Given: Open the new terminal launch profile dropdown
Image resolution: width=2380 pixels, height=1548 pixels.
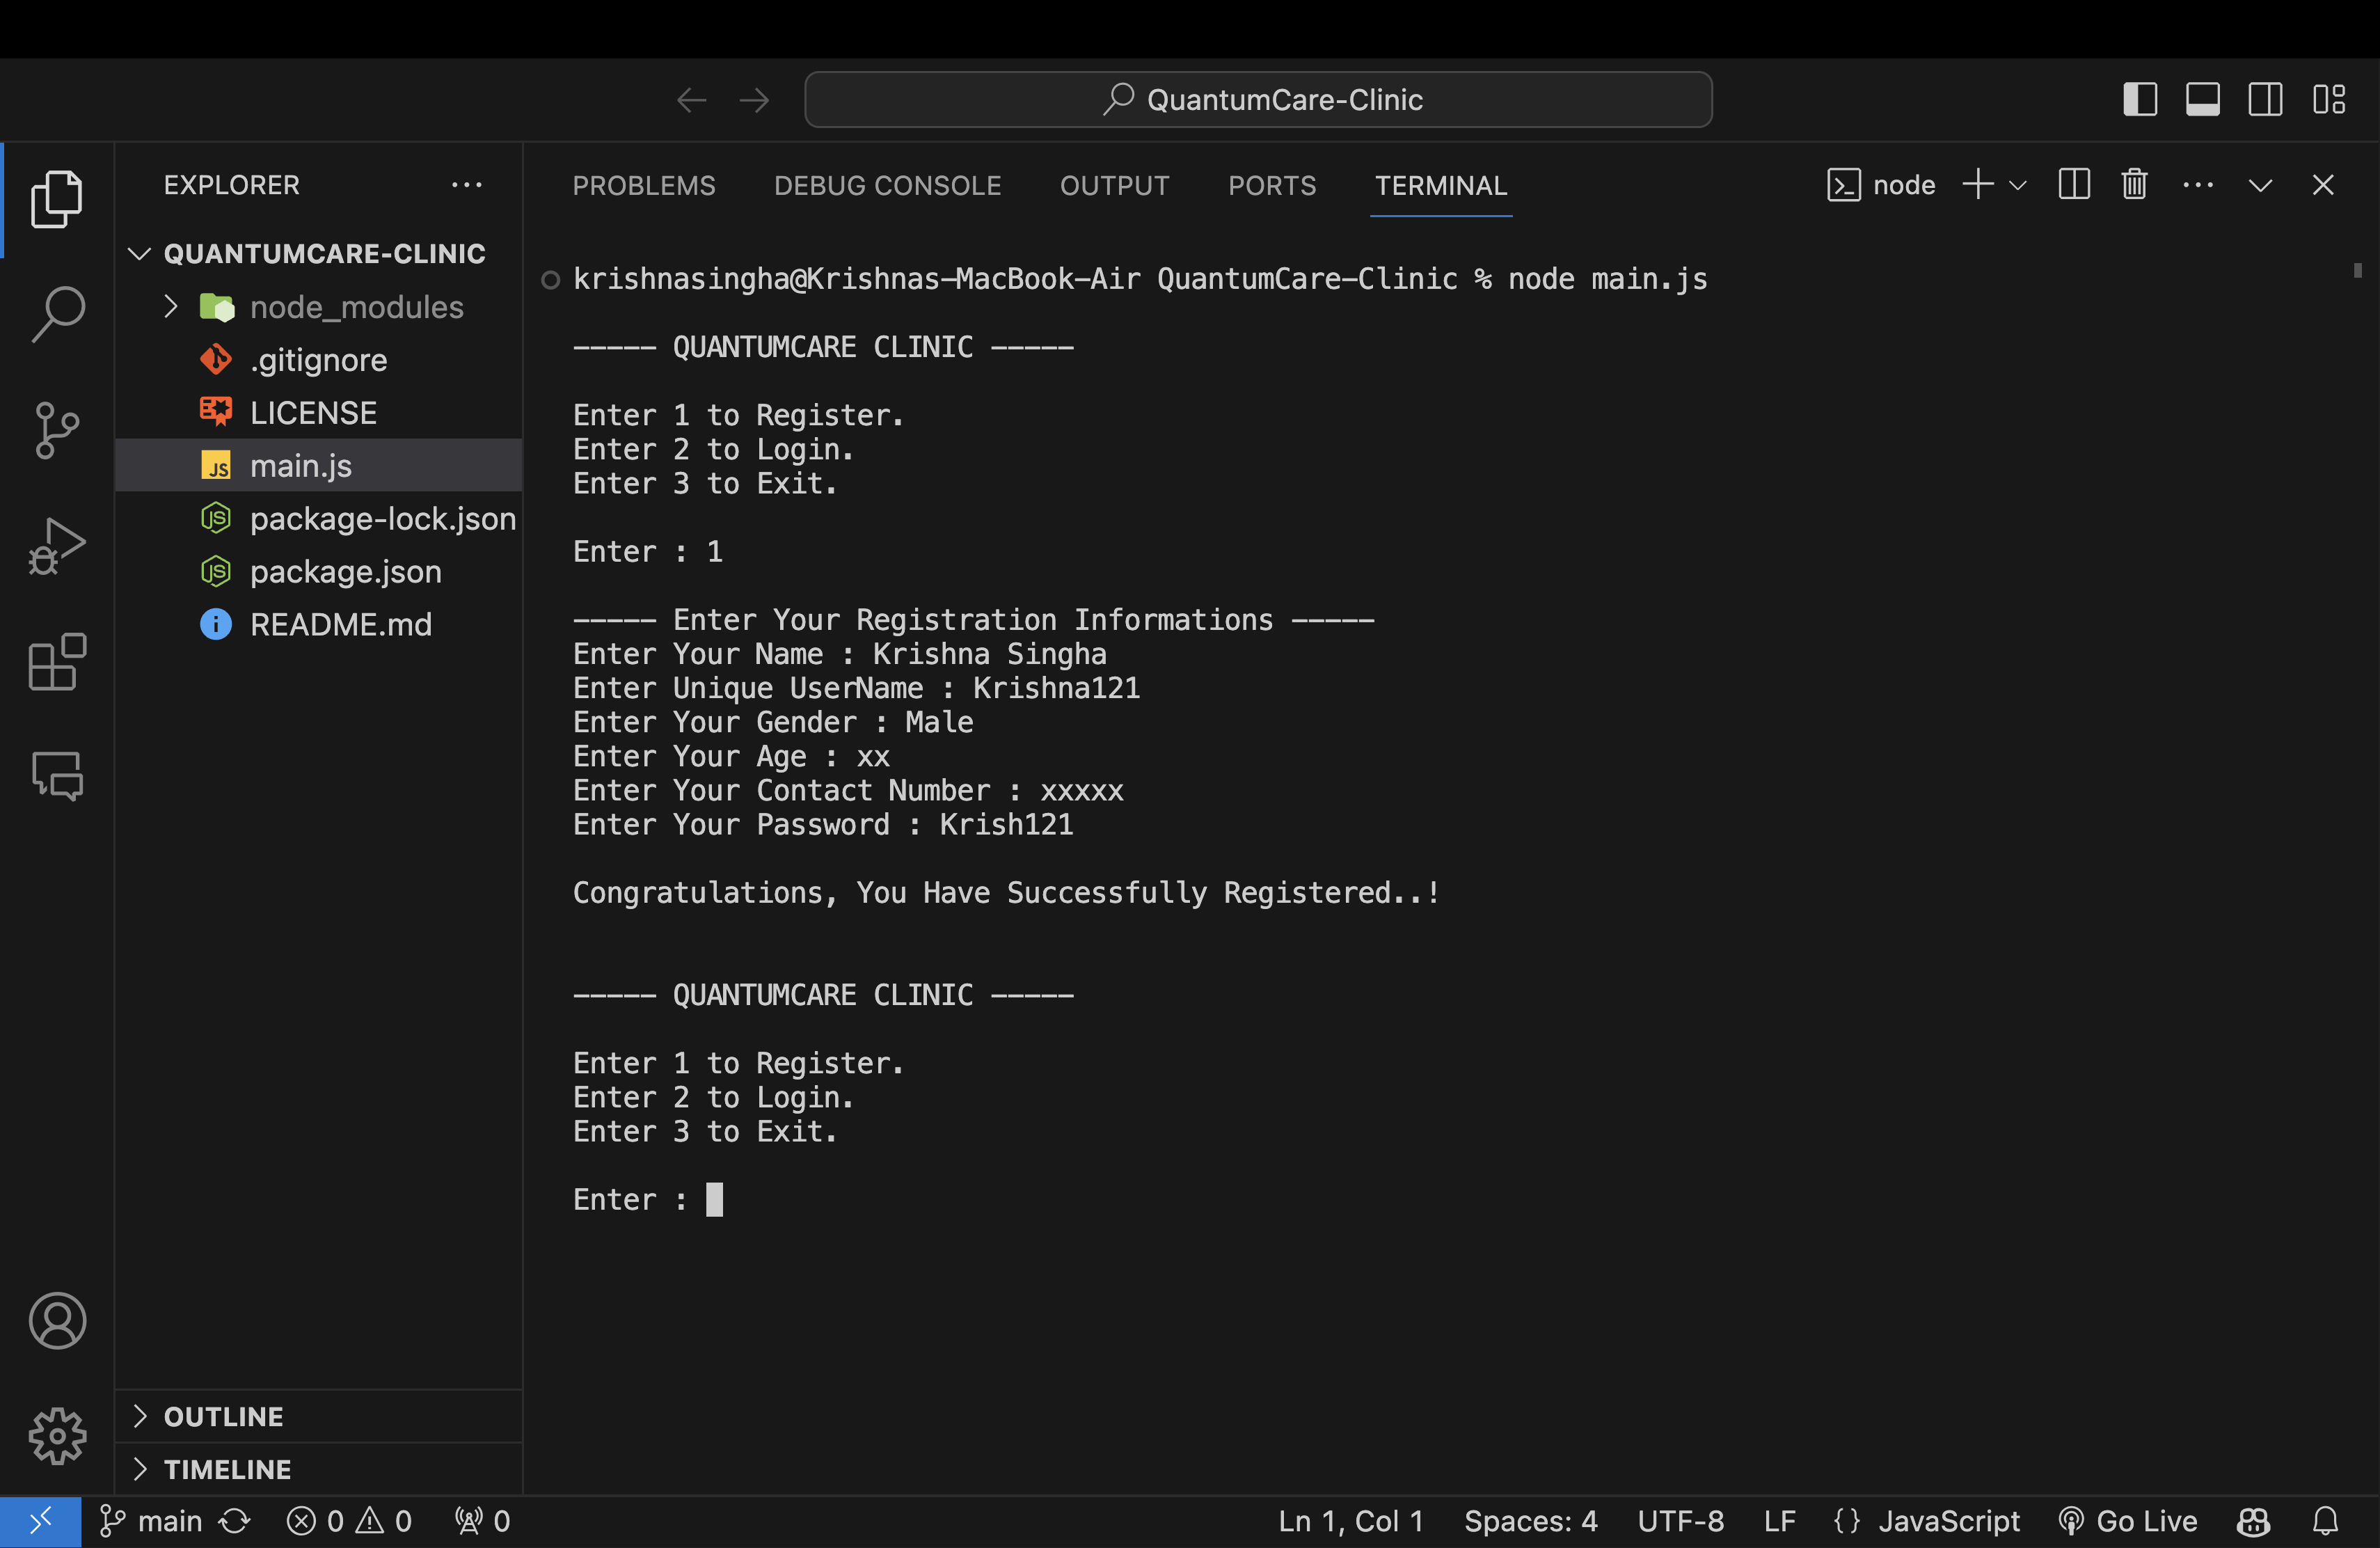Looking at the screenshot, I should coord(2018,185).
